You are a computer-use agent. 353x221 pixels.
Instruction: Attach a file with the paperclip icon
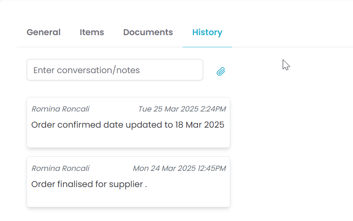click(x=221, y=72)
